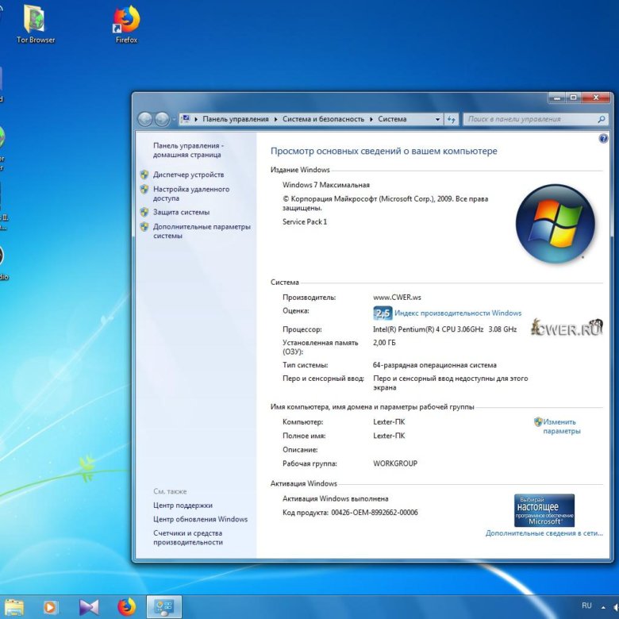Open Windows Explorer from the taskbar

[13, 607]
